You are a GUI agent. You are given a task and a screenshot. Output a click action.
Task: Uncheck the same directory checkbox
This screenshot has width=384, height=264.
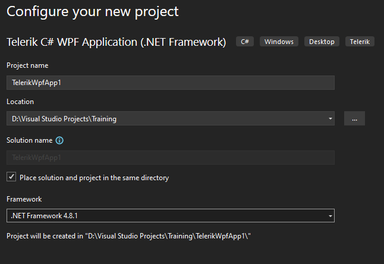tap(11, 177)
